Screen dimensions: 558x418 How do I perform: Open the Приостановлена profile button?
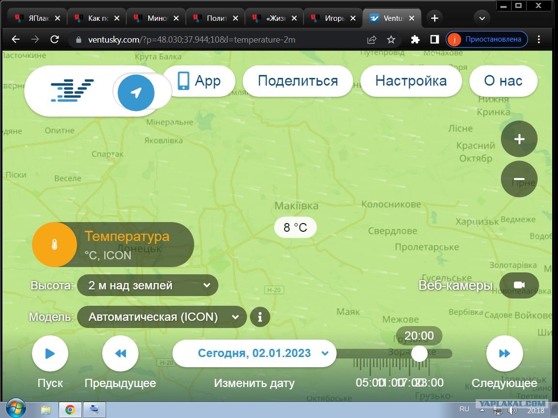(486, 40)
